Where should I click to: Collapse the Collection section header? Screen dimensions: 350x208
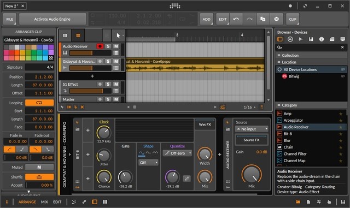click(311, 55)
